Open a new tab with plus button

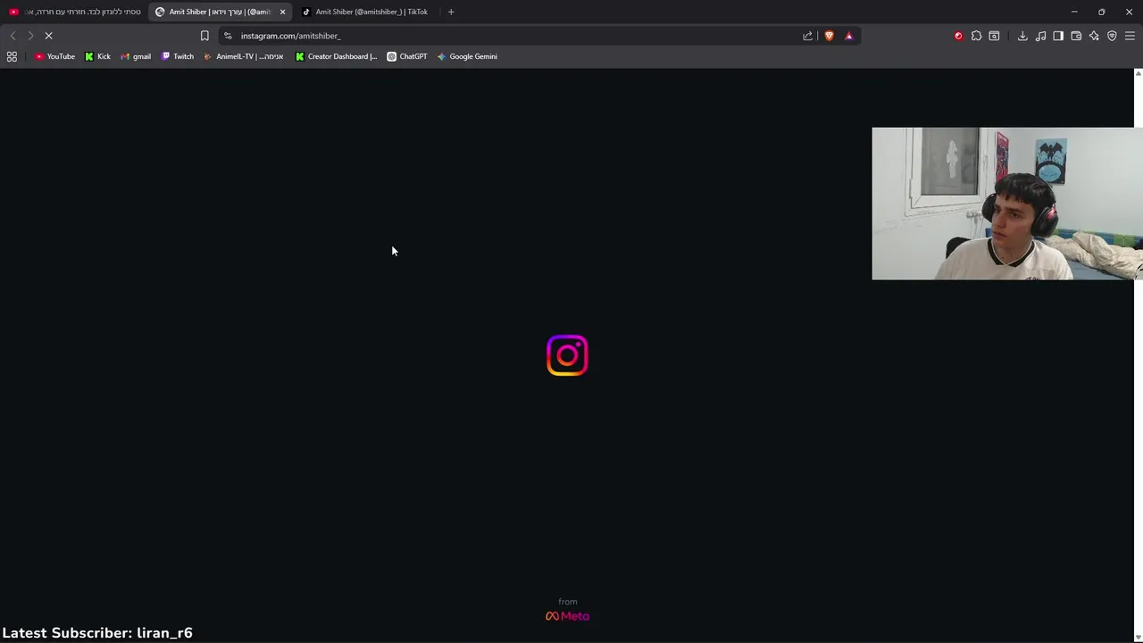451,12
